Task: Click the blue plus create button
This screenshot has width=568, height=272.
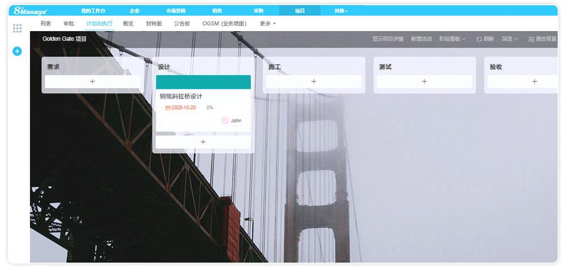Action: tap(17, 51)
